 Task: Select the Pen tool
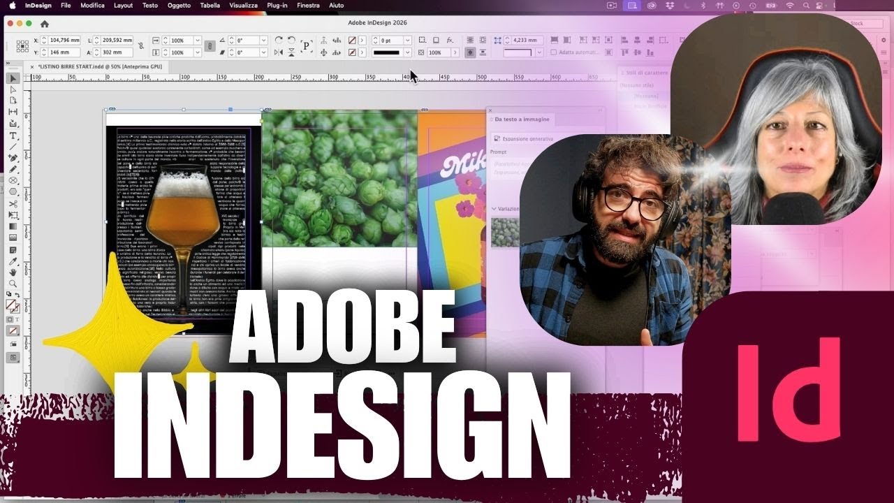point(13,158)
